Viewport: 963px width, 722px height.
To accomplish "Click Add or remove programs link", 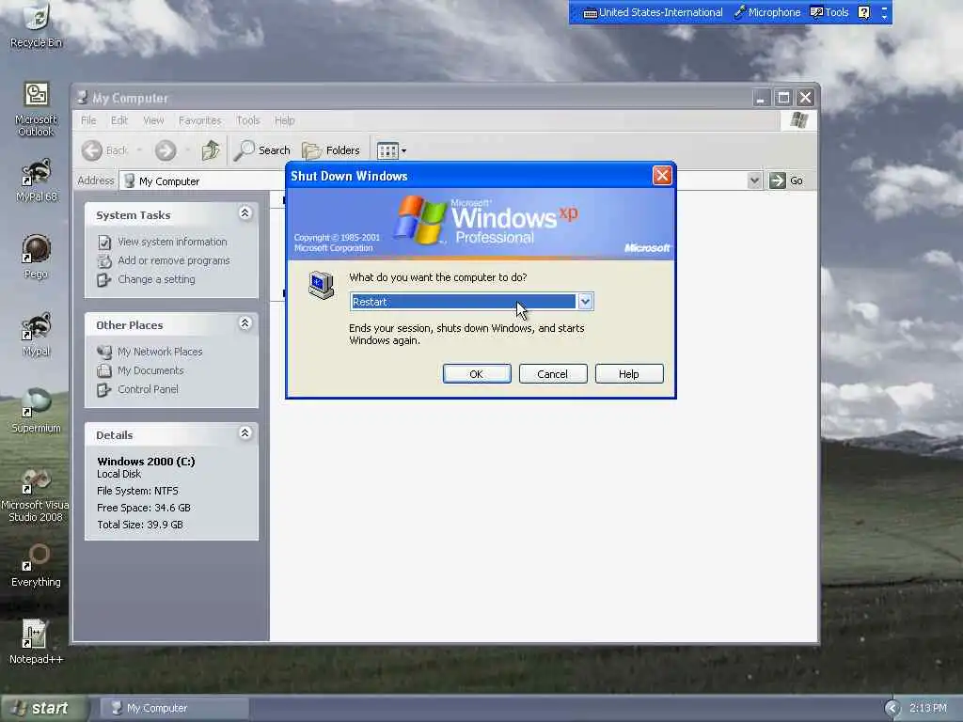I will point(174,260).
